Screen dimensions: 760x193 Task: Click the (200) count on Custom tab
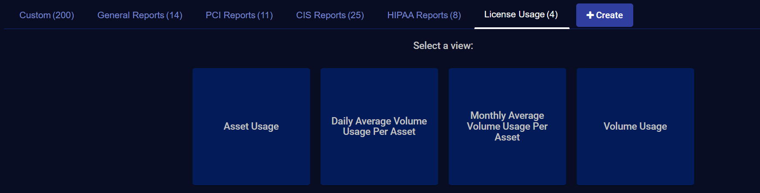[x=63, y=15]
